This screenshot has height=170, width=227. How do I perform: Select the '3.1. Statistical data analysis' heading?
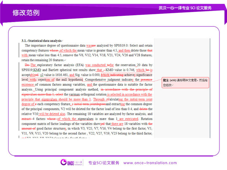[42, 41]
